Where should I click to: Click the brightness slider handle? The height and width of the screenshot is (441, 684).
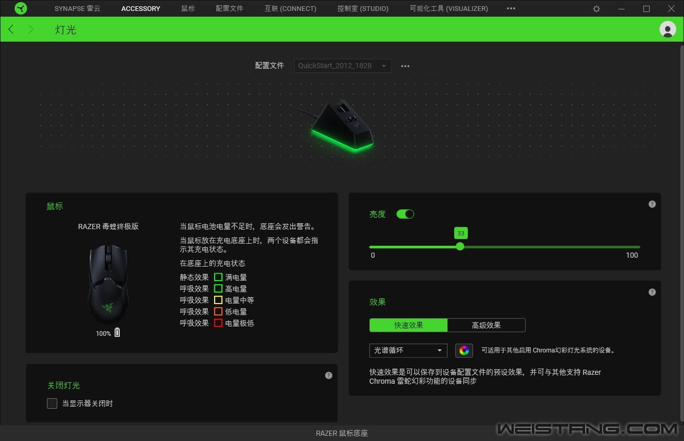(x=460, y=246)
